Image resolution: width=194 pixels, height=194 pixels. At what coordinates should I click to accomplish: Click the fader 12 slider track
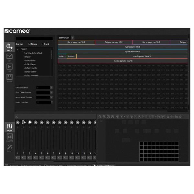pyautogui.click(x=84, y=140)
